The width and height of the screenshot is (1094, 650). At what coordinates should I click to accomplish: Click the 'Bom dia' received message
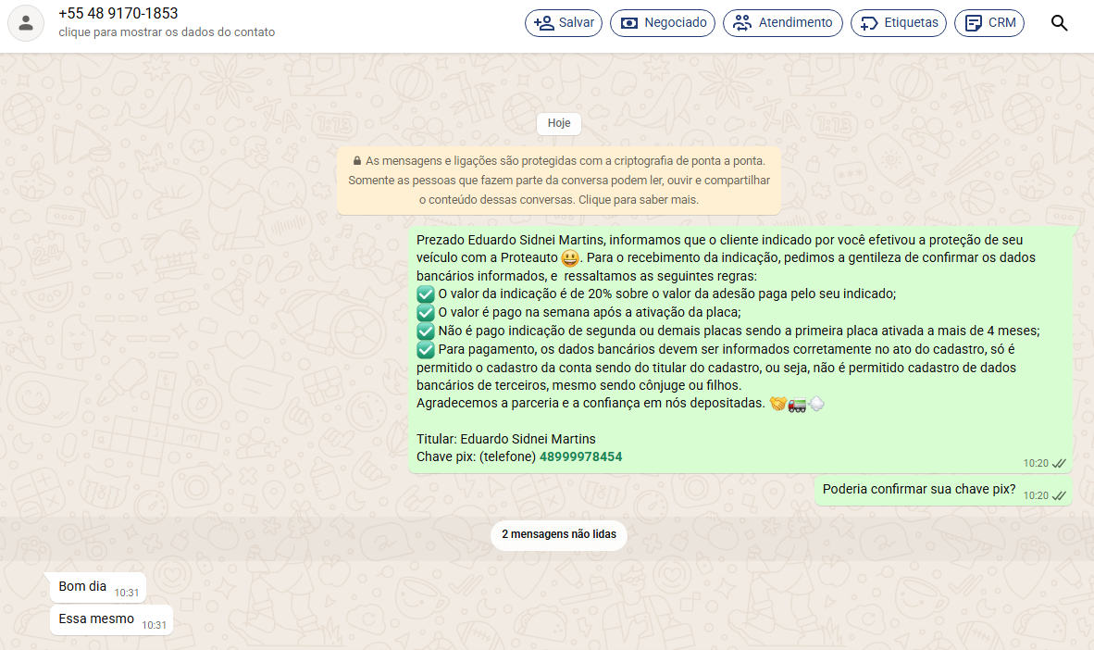coord(83,586)
